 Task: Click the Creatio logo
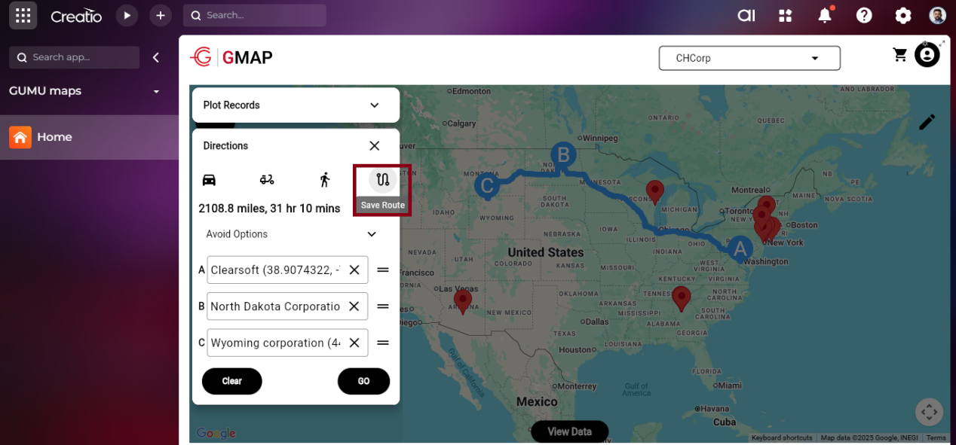pos(76,16)
